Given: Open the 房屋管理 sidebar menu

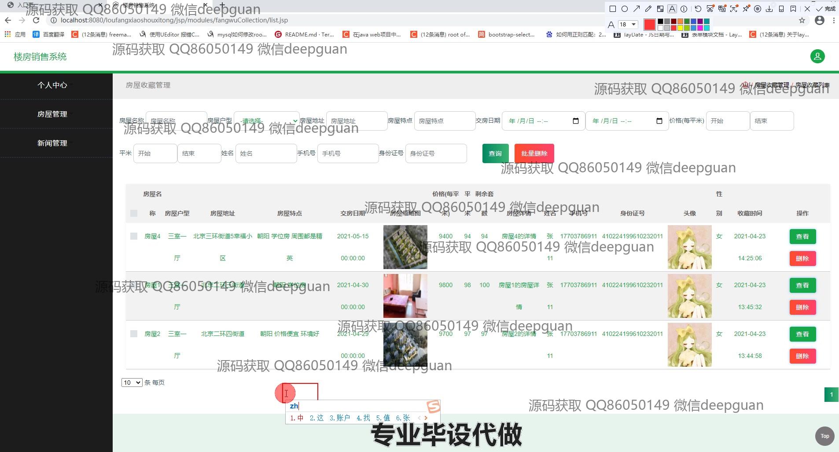Looking at the screenshot, I should pos(52,114).
